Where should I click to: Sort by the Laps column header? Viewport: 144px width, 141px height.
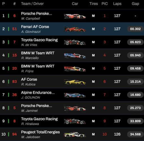117,4
